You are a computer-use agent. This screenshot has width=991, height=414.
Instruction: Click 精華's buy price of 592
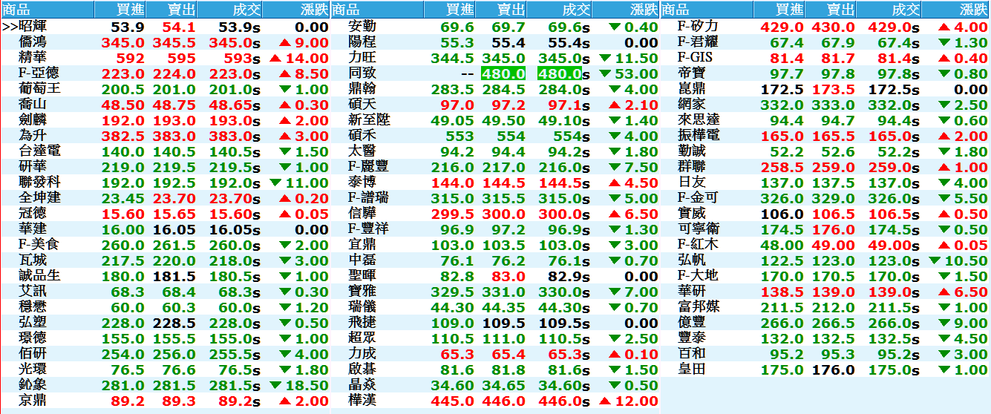pos(130,59)
